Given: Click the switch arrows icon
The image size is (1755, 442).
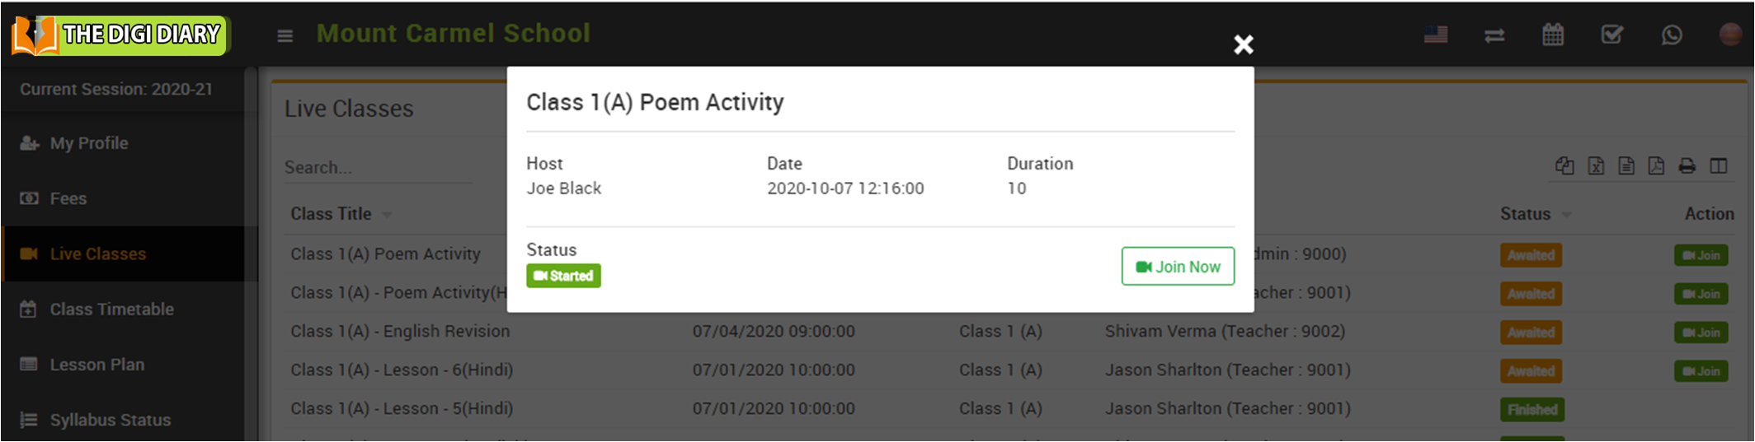Looking at the screenshot, I should pyautogui.click(x=1494, y=35).
